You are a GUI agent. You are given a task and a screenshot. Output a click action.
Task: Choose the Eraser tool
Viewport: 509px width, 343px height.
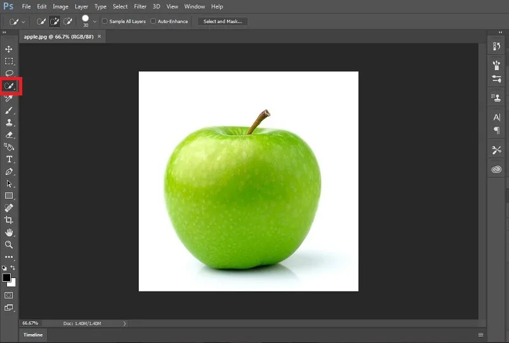9,135
